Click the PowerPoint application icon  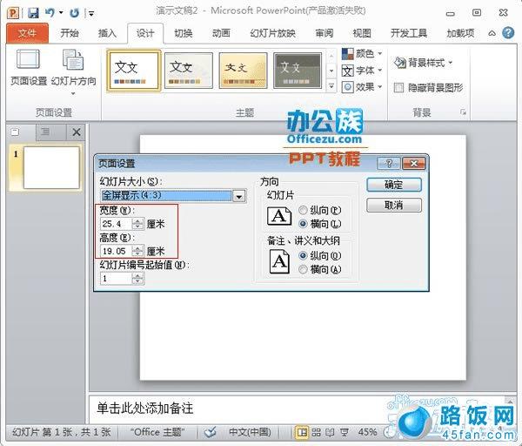(14, 13)
